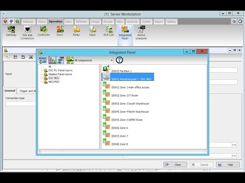The image size is (245, 183).
Task: Switch to the Status tab
Action: pyautogui.click(x=42, y=22)
